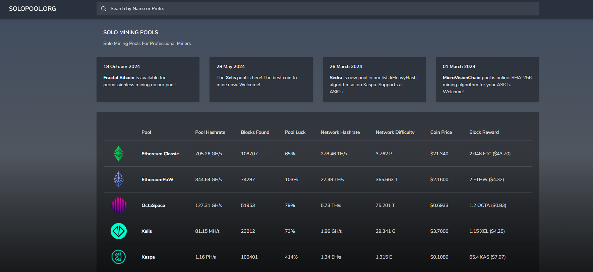Open the Kaspa pool link
The height and width of the screenshot is (272, 593).
(x=148, y=257)
